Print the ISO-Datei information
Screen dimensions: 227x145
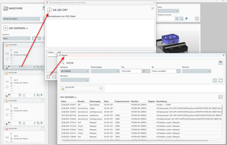point(54,76)
